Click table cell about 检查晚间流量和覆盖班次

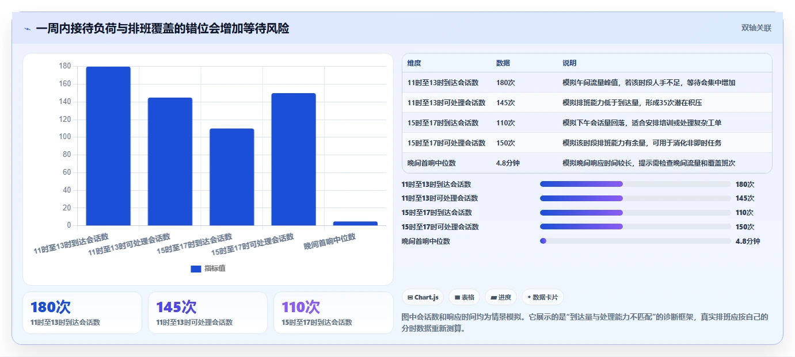point(649,163)
